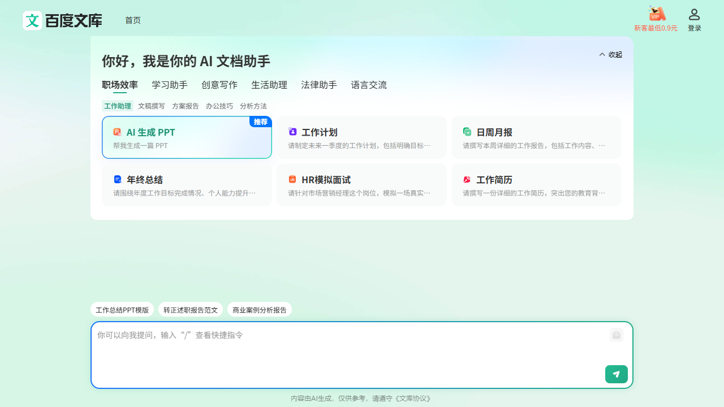Switch to the 创意写作 tab
724x407 pixels.
coord(219,85)
